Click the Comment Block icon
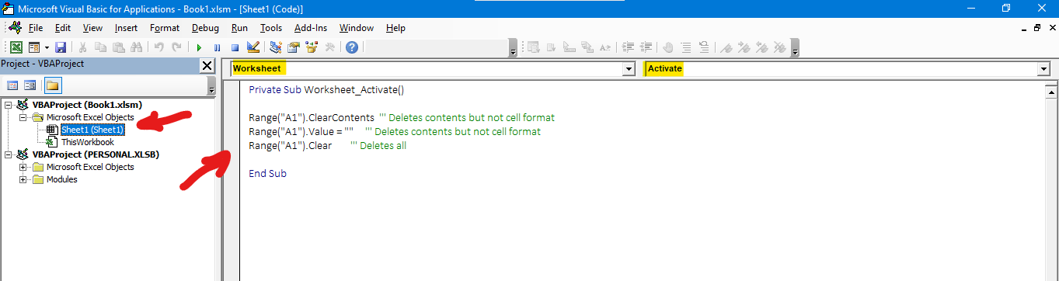This screenshot has height=281, width=1059. [x=686, y=47]
